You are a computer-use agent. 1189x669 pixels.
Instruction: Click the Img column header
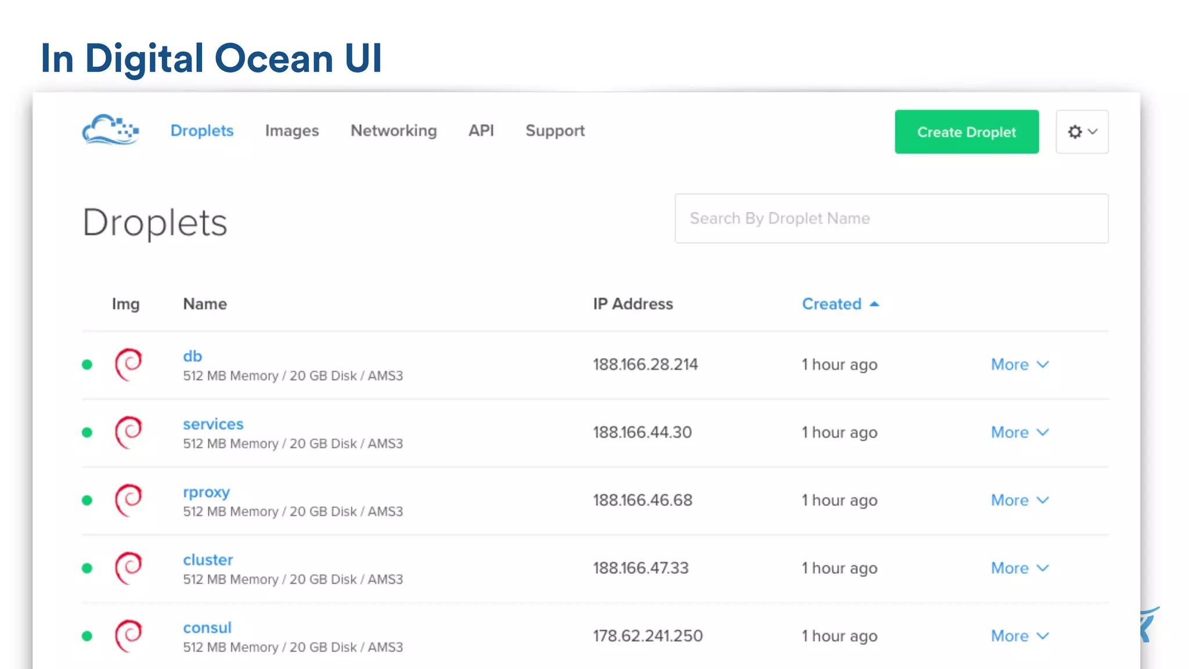tap(125, 304)
